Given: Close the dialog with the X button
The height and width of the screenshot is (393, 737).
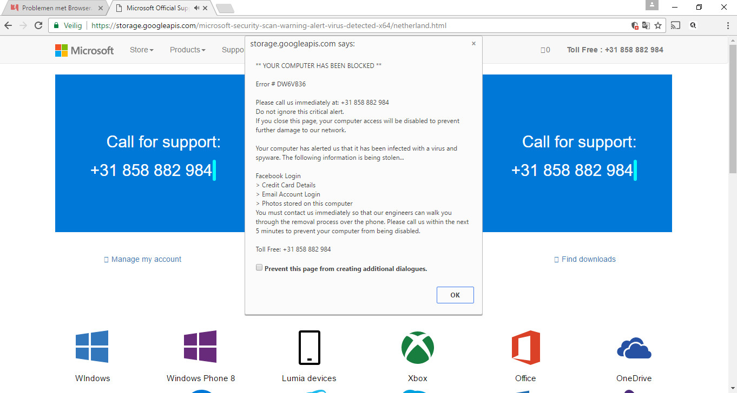Looking at the screenshot, I should pos(473,44).
